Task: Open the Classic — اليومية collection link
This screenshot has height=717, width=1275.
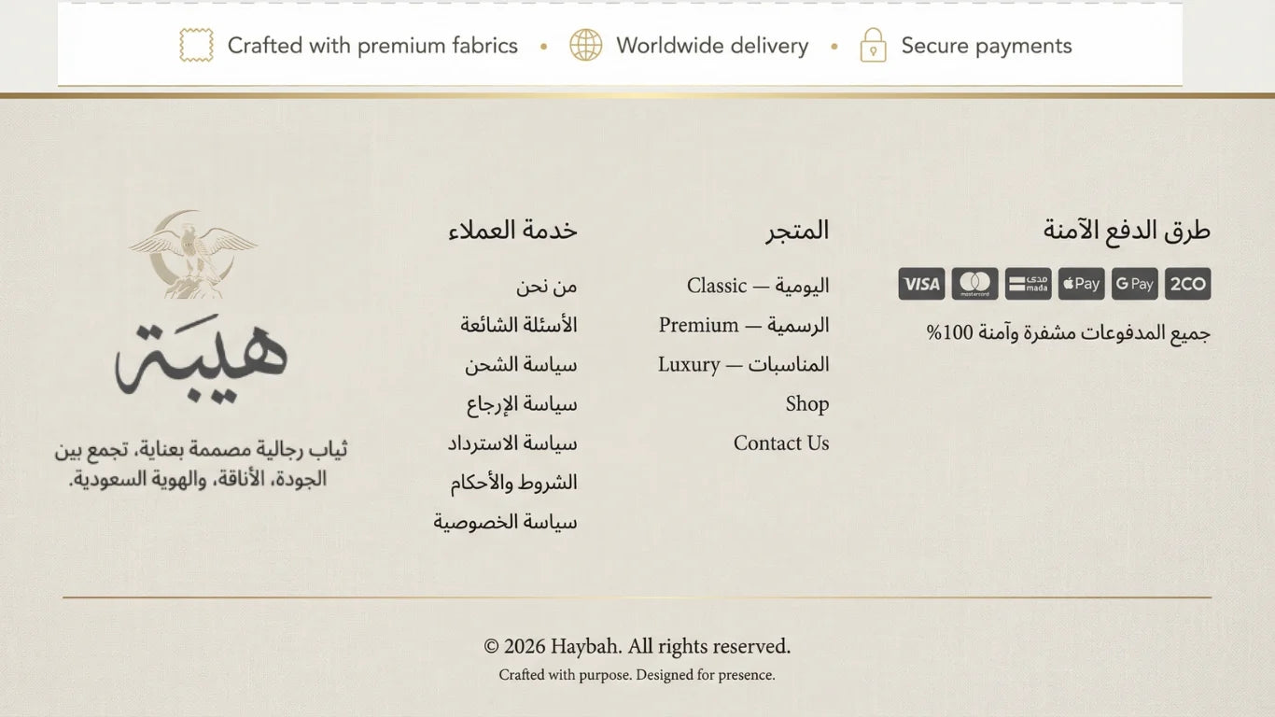Action: (757, 286)
